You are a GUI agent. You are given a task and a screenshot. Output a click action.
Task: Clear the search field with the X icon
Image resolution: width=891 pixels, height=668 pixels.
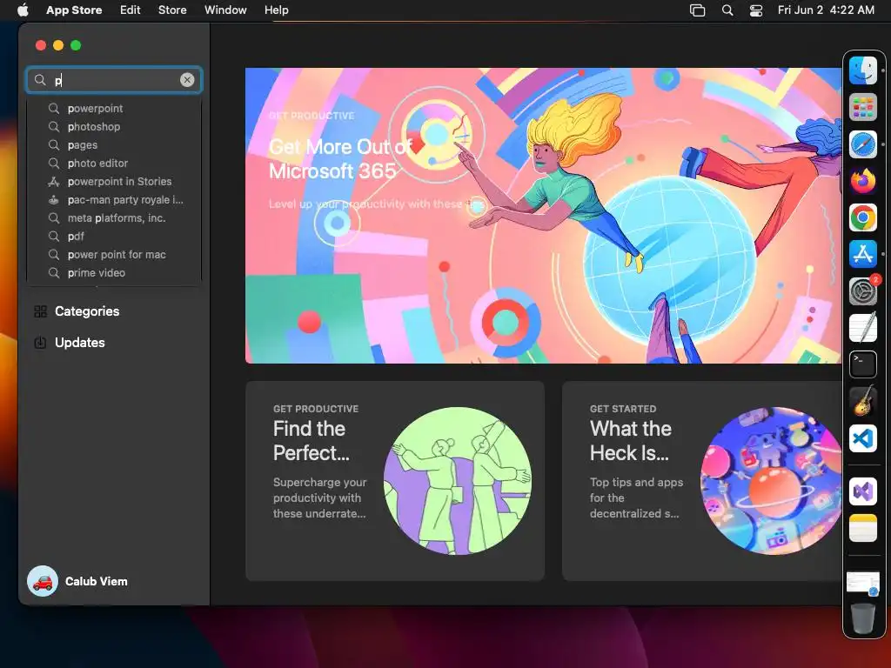[187, 80]
